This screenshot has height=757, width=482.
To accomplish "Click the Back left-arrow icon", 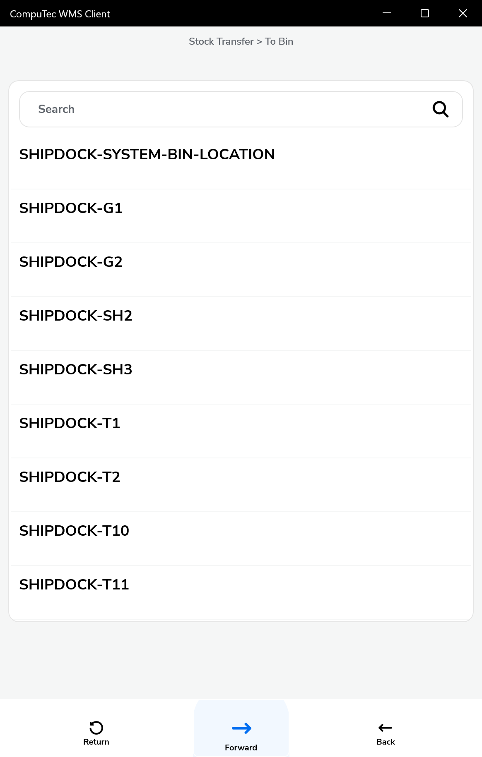I will 385,728.
